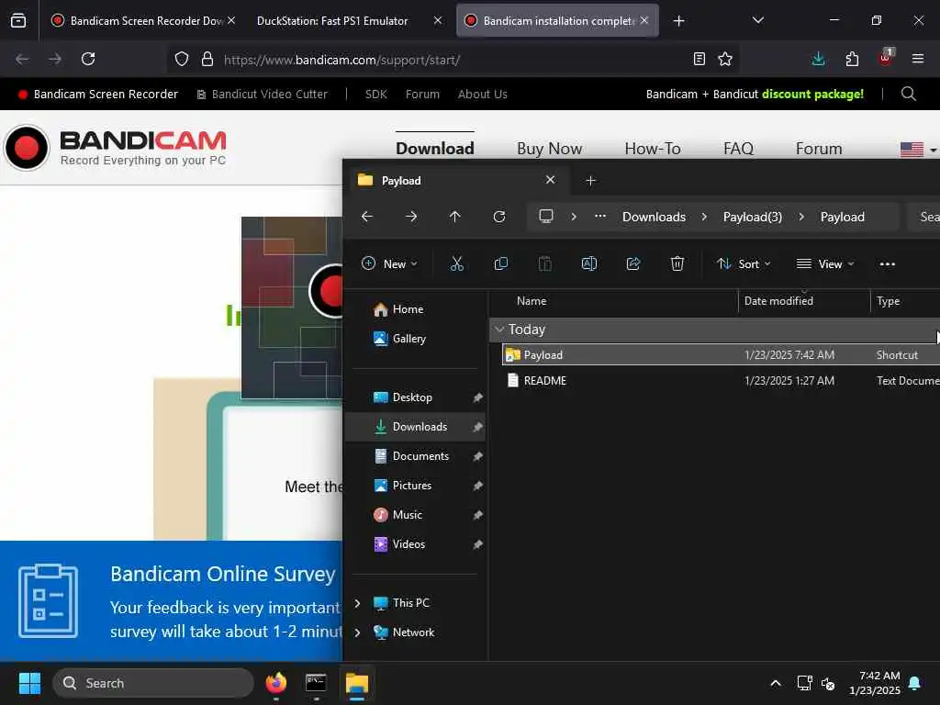Click SDK link in top bar
The image size is (940, 705).
[375, 95]
